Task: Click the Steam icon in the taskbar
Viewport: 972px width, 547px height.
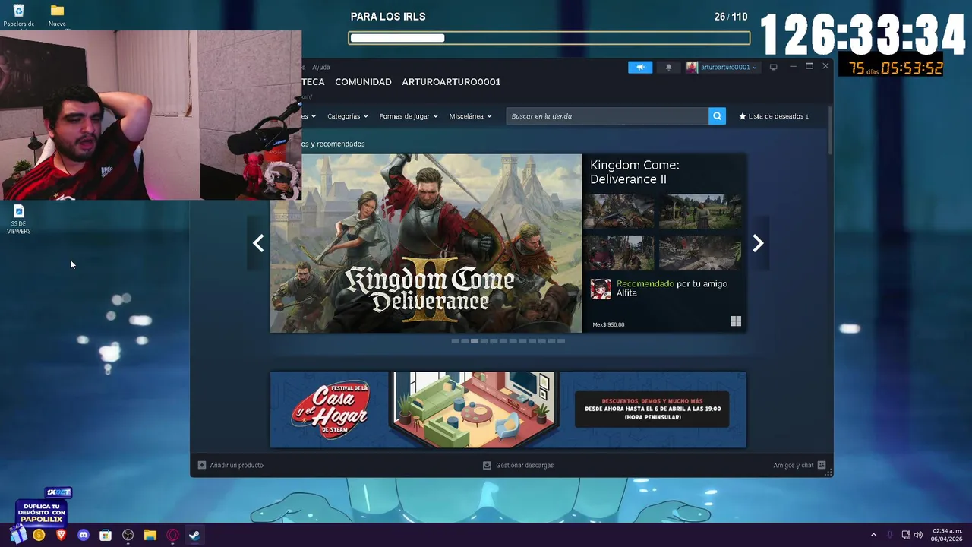Action: tap(194, 535)
